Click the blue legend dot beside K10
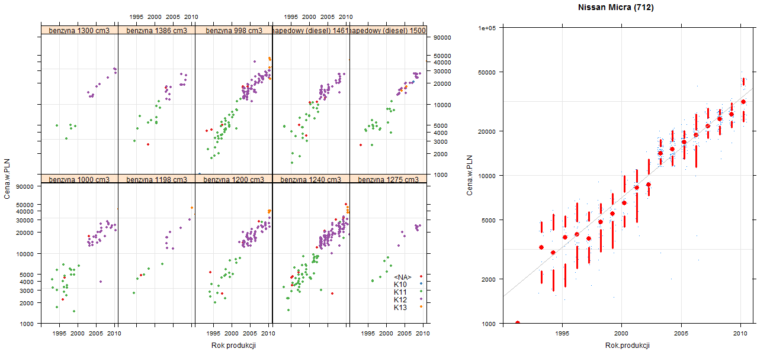This screenshot has width=770, height=355. coord(421,284)
